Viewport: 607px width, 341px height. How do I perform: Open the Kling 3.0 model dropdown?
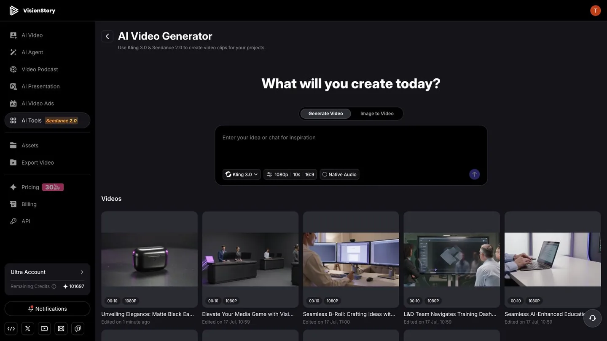coord(242,174)
